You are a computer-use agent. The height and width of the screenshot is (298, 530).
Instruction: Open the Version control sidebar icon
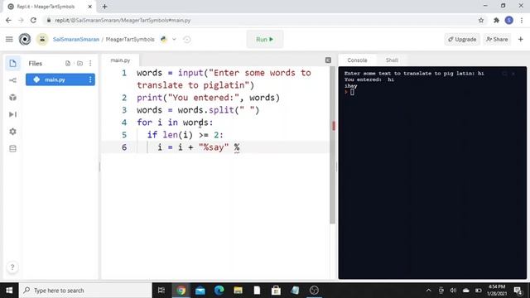13,80
